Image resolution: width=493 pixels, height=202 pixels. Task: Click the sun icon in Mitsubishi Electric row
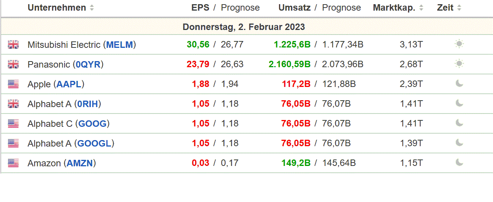[459, 44]
